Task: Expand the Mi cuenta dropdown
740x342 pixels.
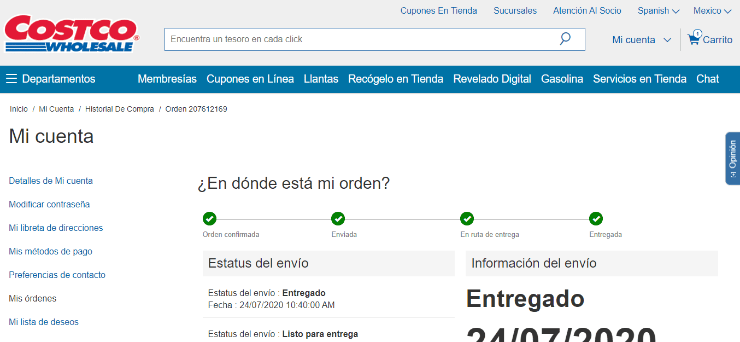Action: pyautogui.click(x=641, y=40)
